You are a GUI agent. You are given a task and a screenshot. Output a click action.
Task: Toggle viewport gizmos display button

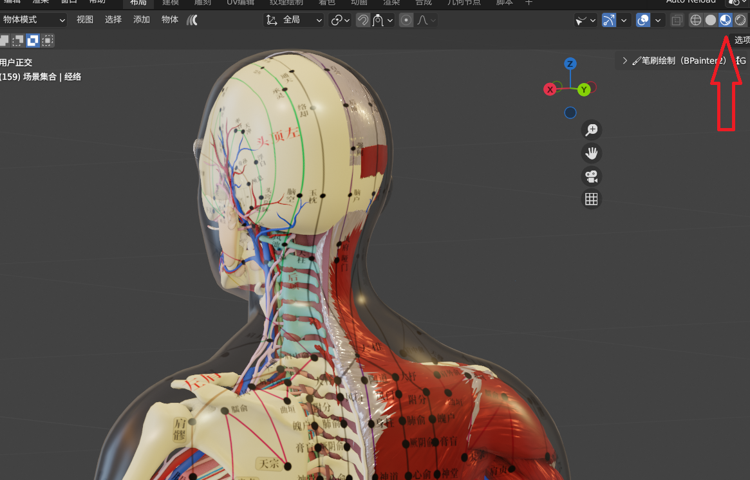[609, 20]
